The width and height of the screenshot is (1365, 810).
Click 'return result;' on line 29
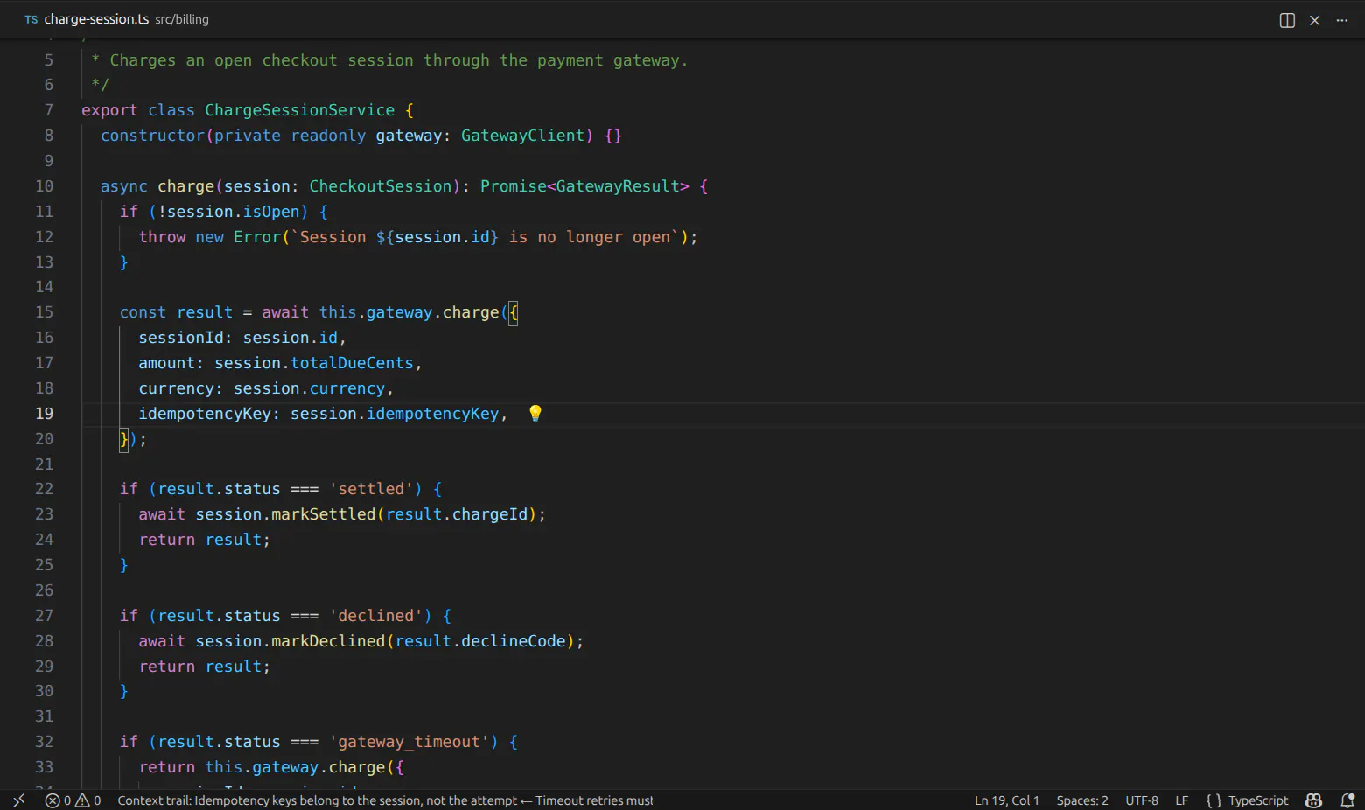[205, 667]
